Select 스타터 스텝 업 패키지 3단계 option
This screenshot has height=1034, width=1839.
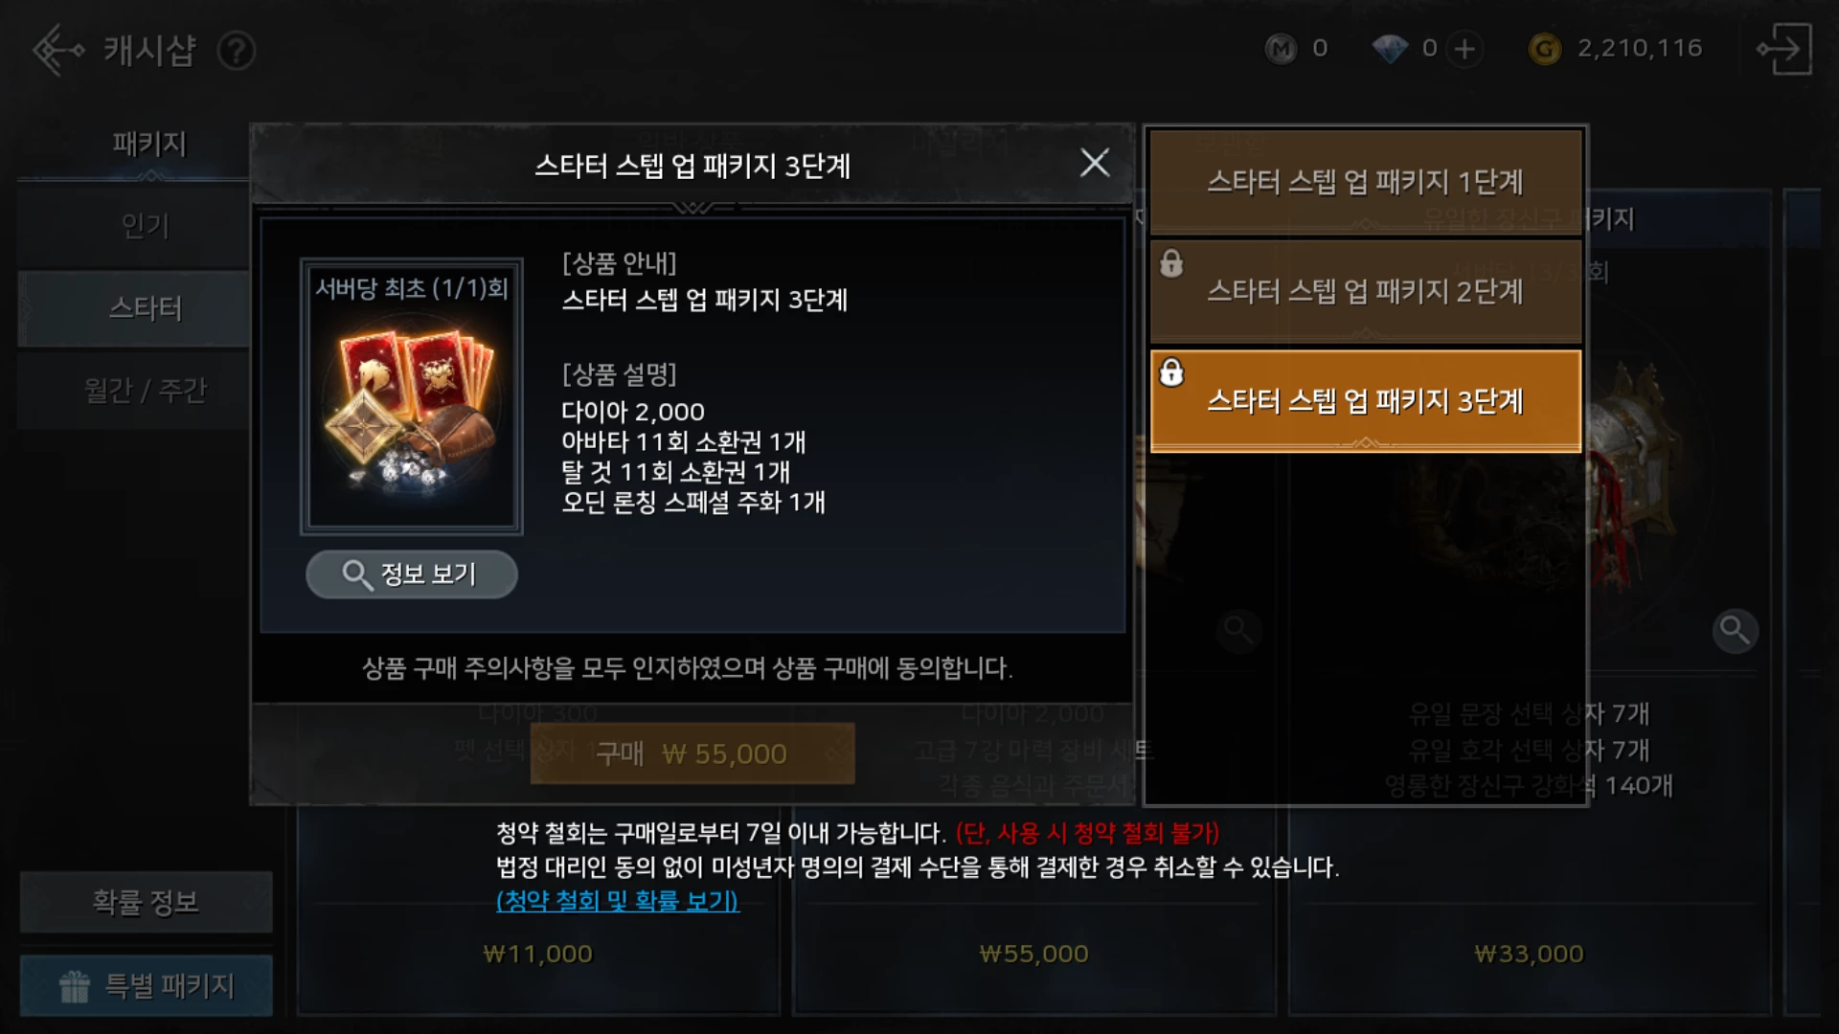coord(1365,400)
